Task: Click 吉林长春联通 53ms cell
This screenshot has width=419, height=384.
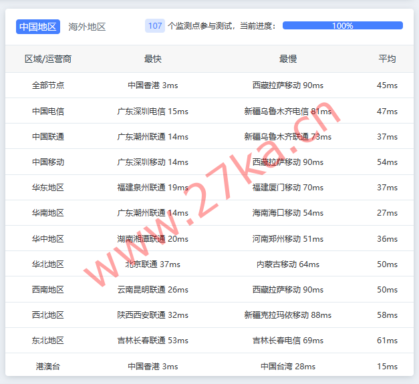Action: coord(153,340)
